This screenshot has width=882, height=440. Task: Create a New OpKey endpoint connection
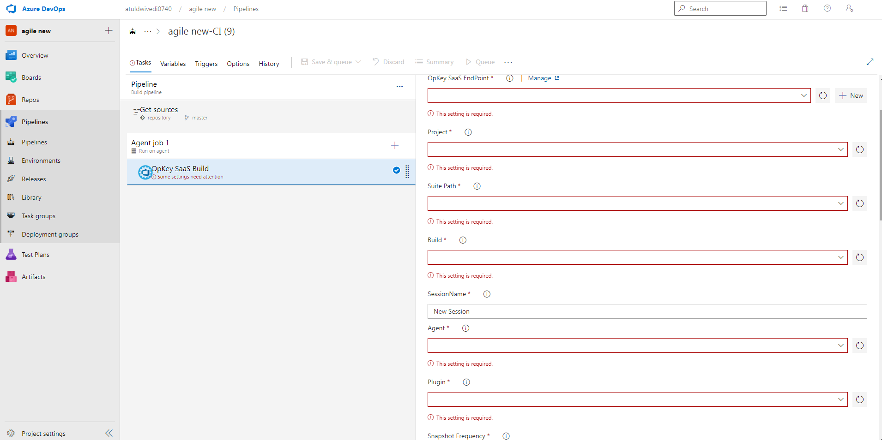(851, 95)
